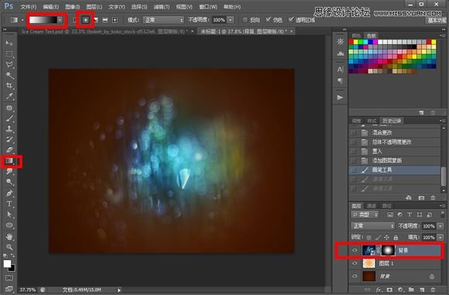
Task: Select the Clone Stamp tool
Action: click(x=9, y=129)
